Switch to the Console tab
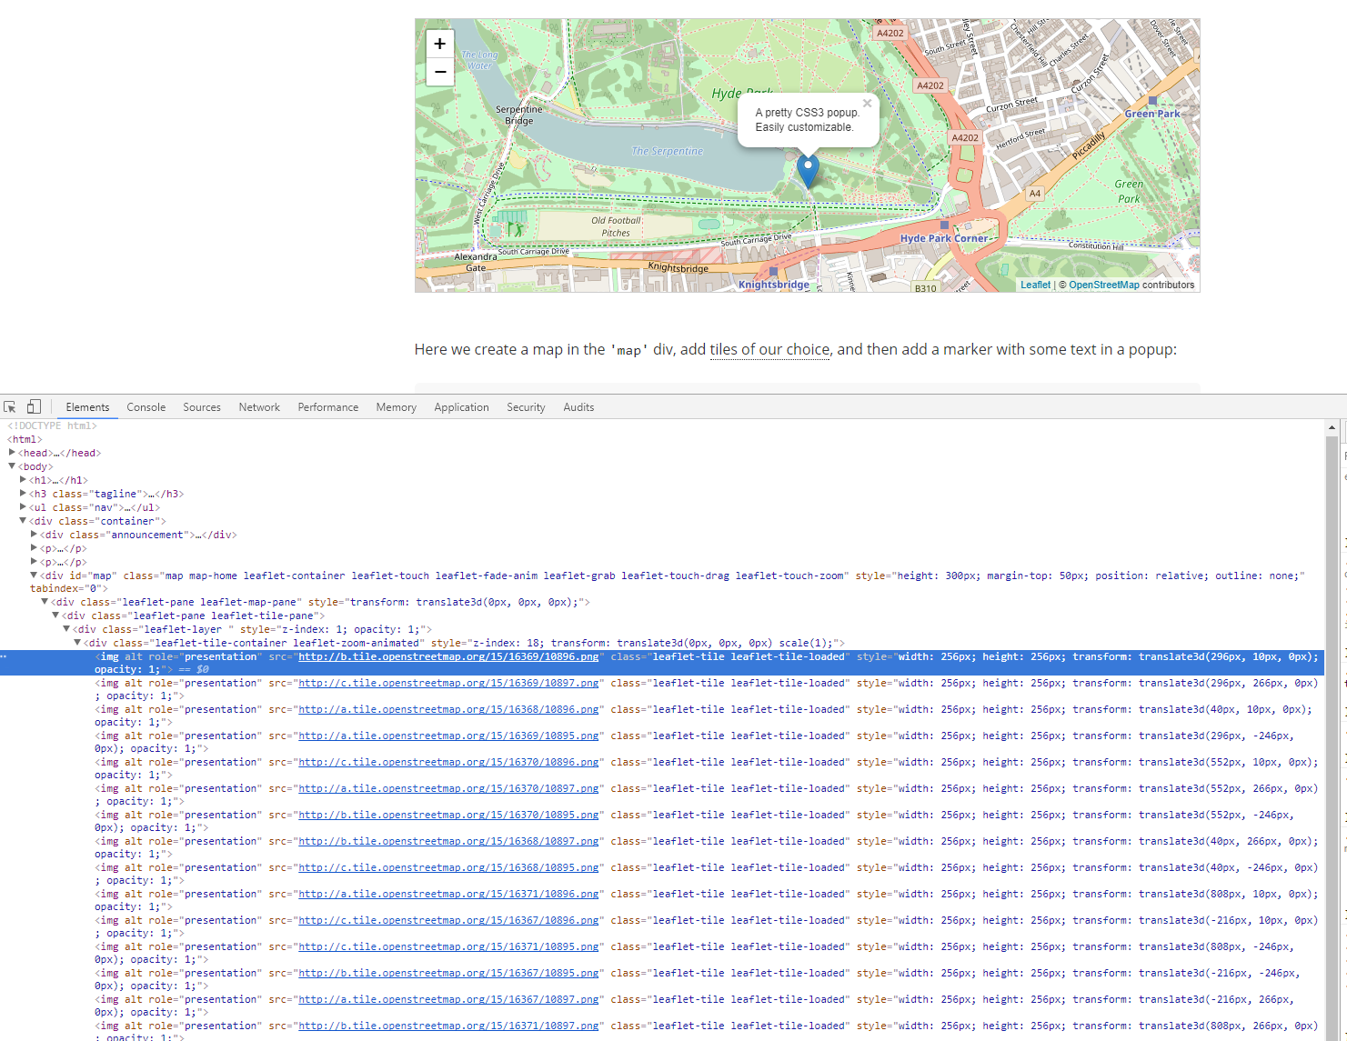Viewport: 1347px width, 1041px height. pyautogui.click(x=146, y=406)
